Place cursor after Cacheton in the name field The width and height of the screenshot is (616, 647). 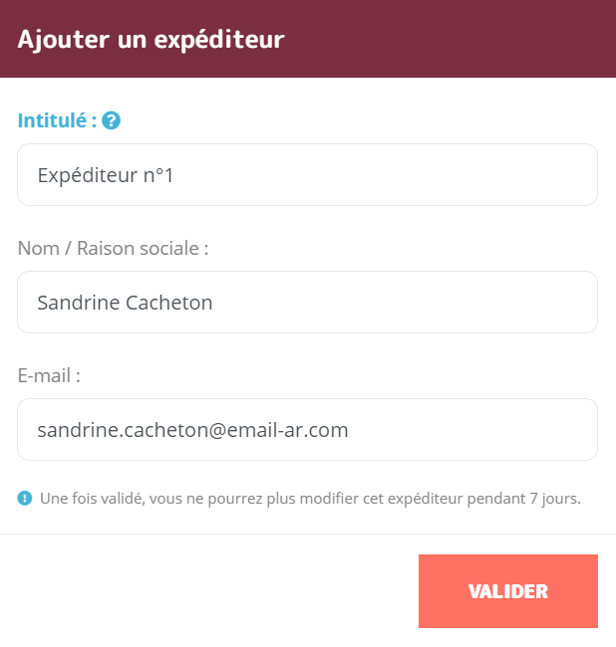(213, 303)
